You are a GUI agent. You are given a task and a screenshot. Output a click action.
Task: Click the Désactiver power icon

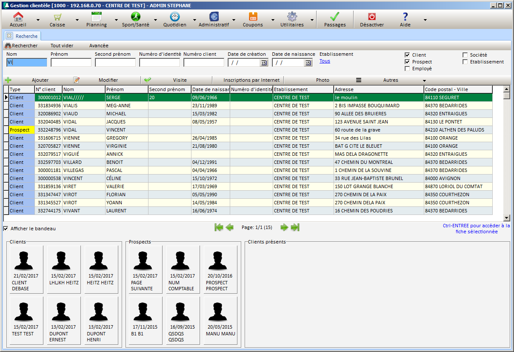pyautogui.click(x=371, y=17)
